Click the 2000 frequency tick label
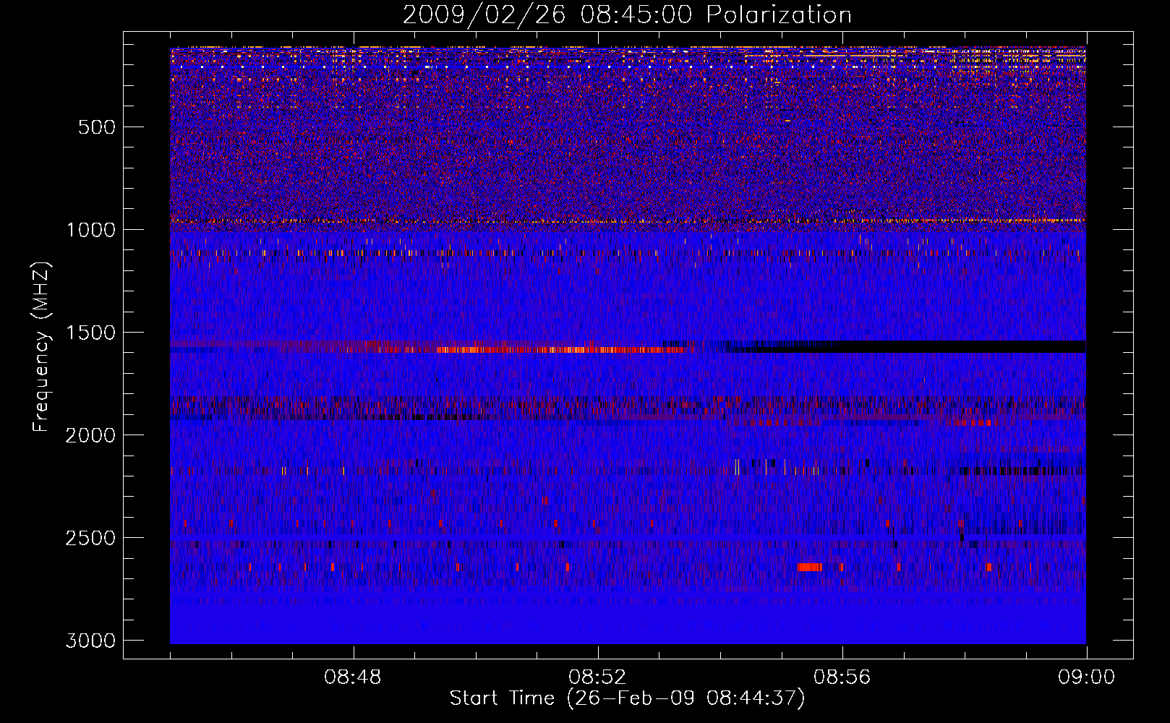 (x=90, y=435)
